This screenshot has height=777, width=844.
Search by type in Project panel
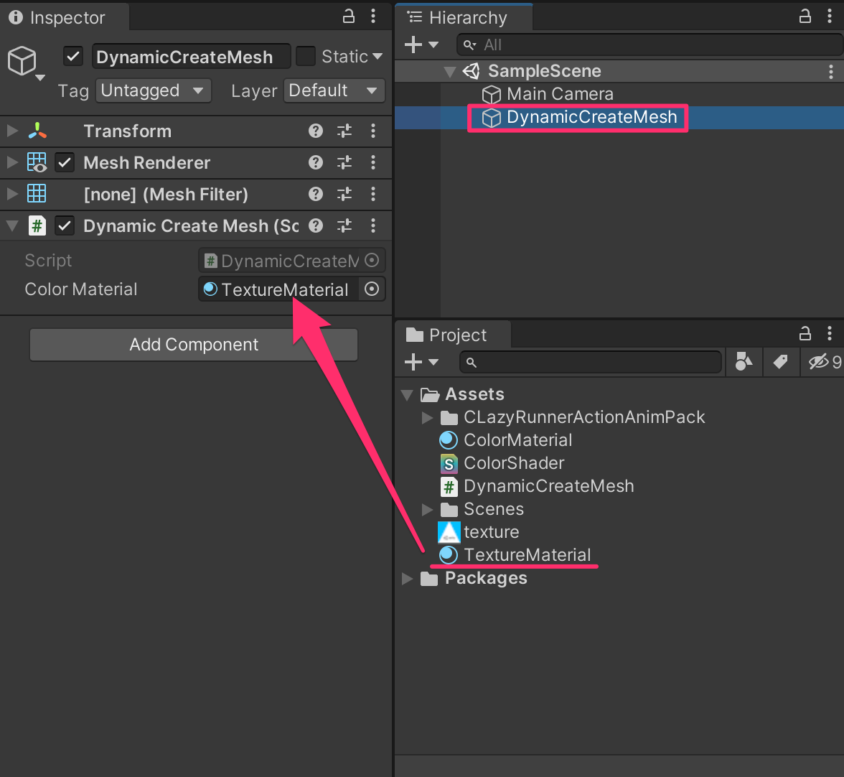pyautogui.click(x=744, y=362)
